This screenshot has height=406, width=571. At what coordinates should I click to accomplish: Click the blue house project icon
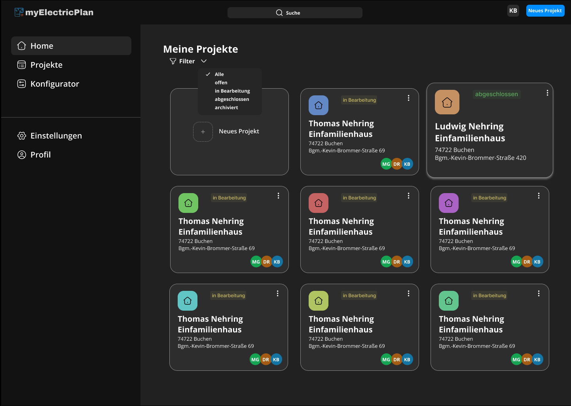coord(319,105)
